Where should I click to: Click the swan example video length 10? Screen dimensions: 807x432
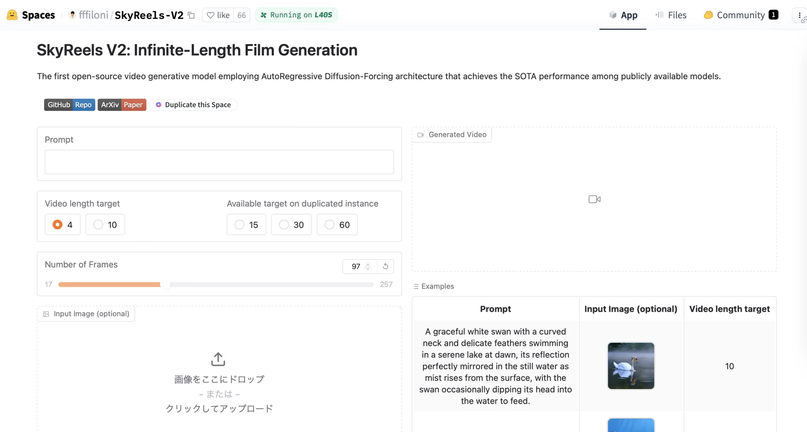pyautogui.click(x=729, y=366)
